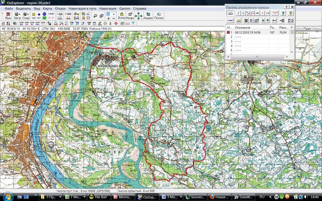Open the Файл menu
Screen dimensions: 322x201
click(8, 8)
